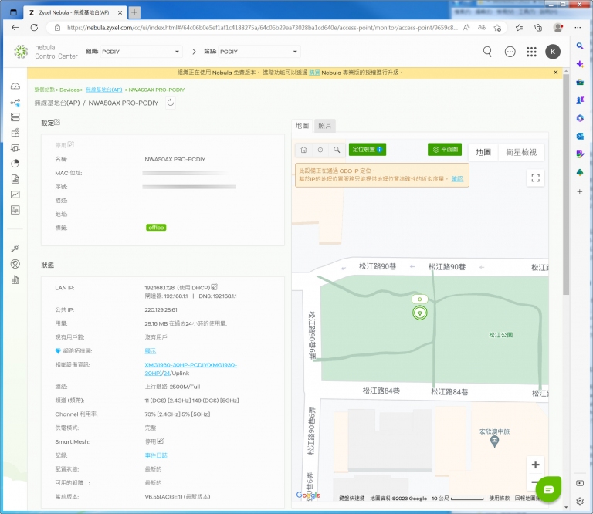
Task: Click the map crosshair locate icon
Action: [x=320, y=150]
